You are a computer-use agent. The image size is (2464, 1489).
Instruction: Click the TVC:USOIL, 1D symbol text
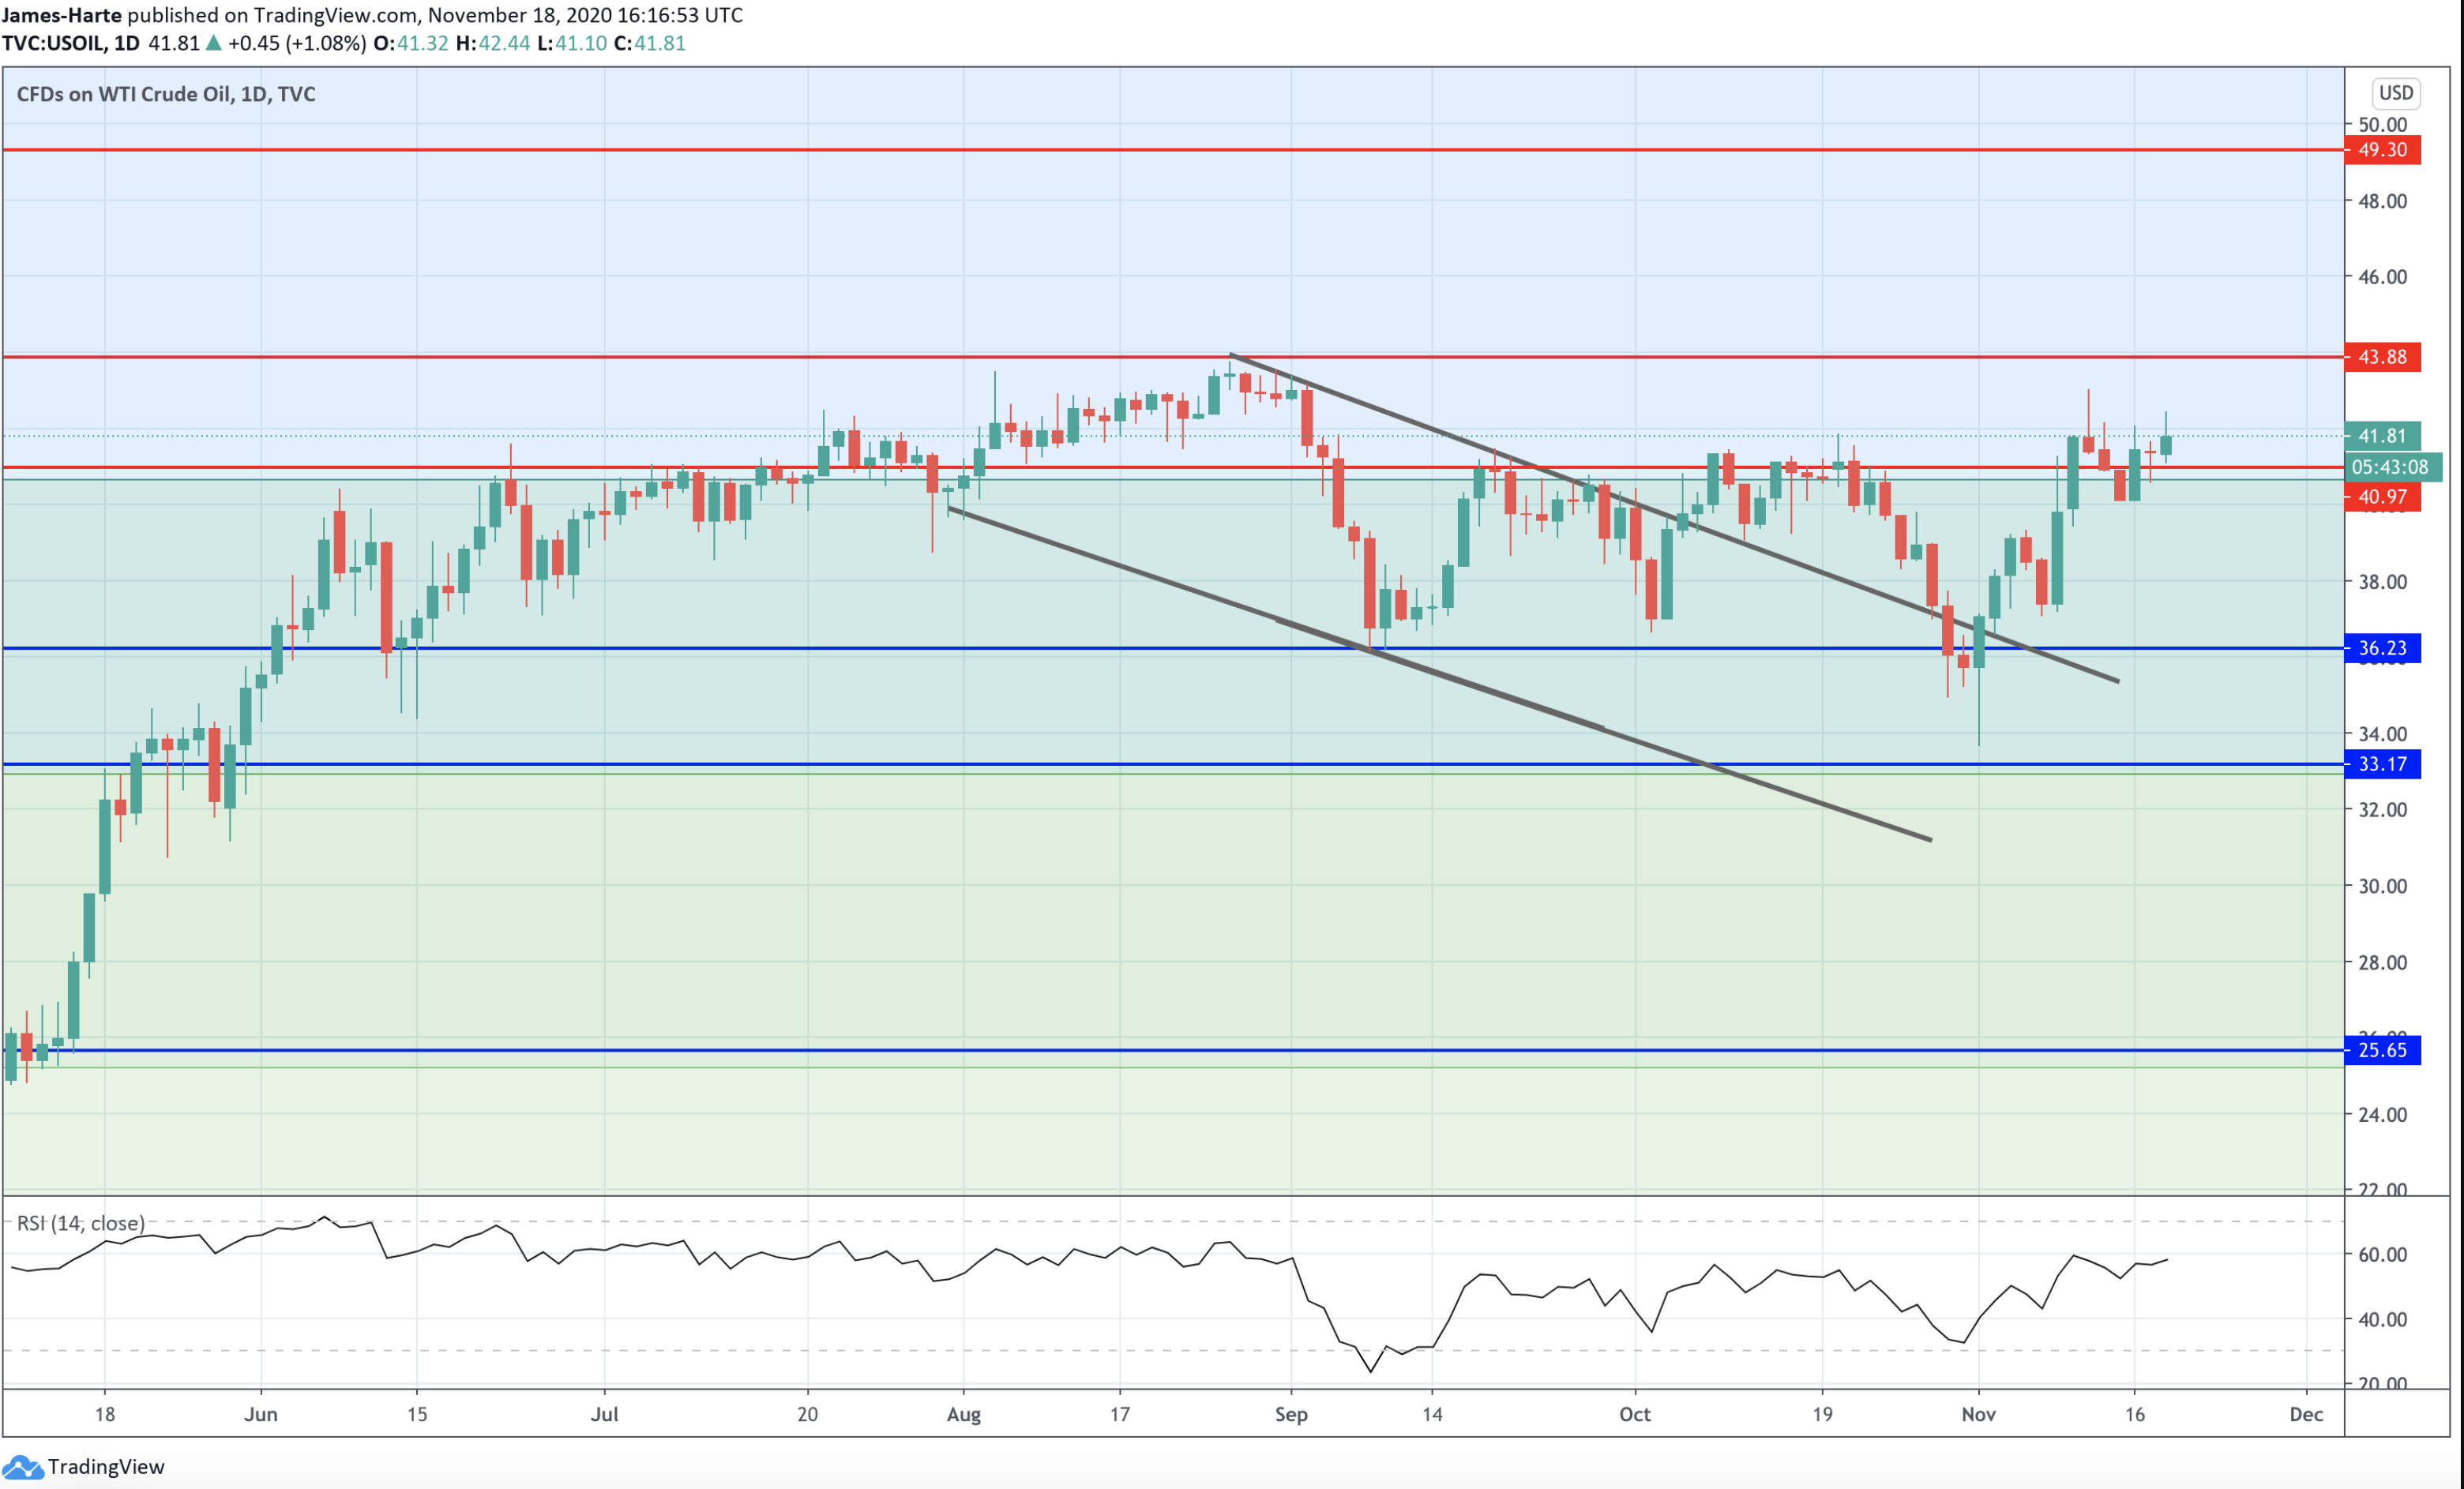pyautogui.click(x=70, y=43)
